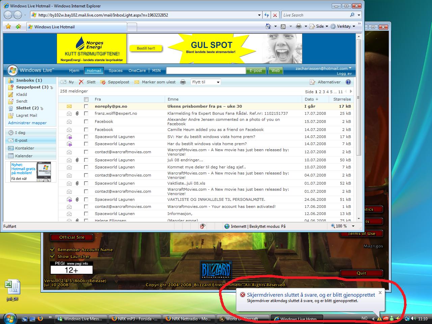Click the Add to Favorites icon

[x=19, y=27]
